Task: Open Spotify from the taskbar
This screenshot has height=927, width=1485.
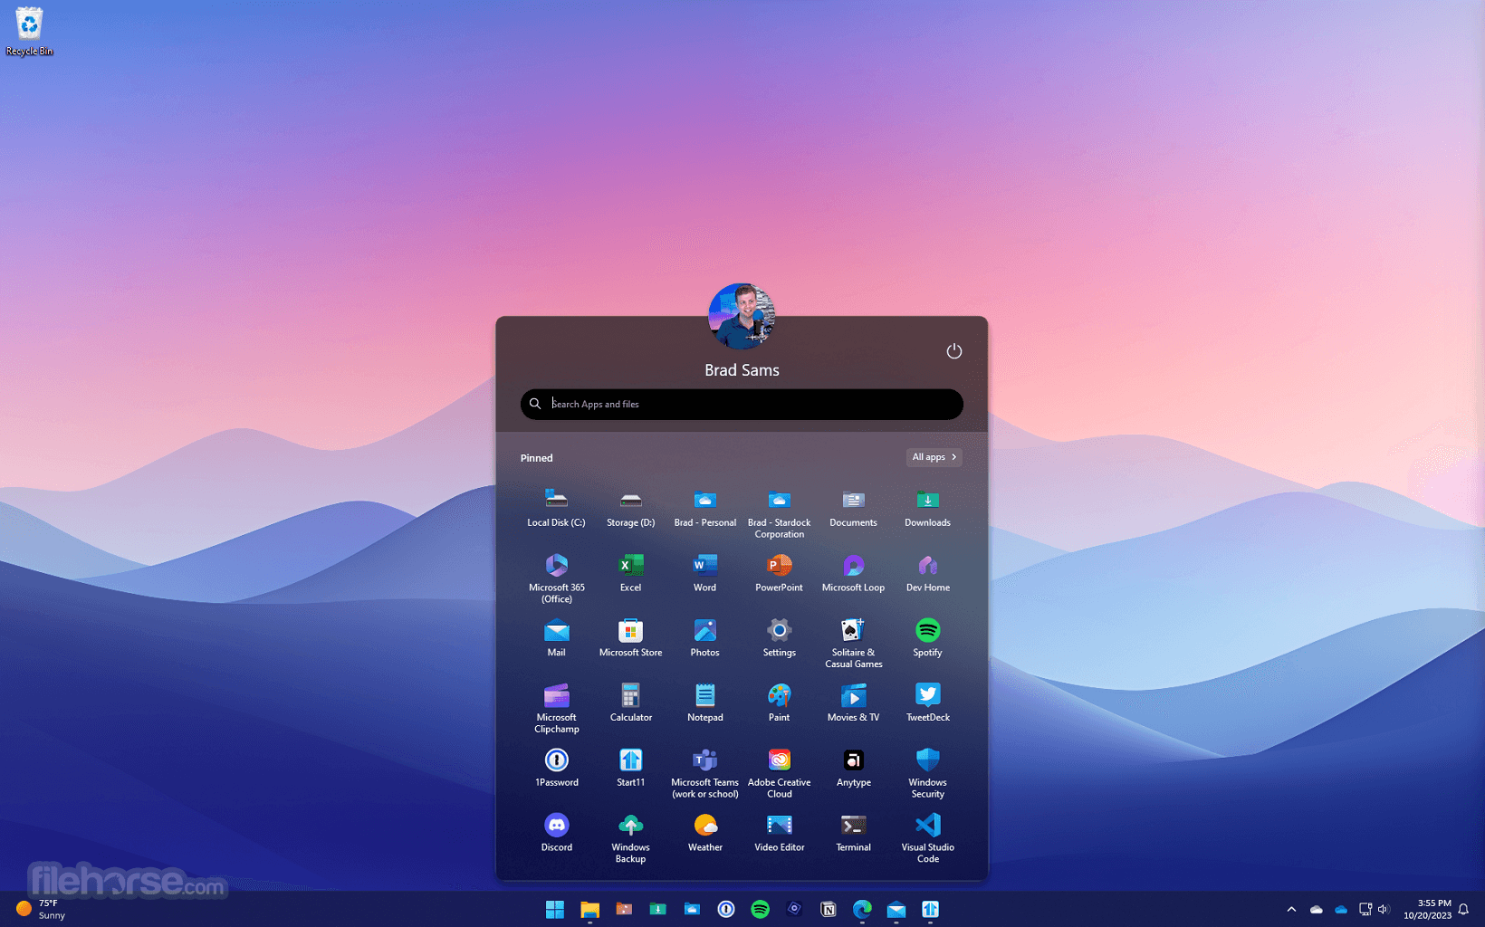Action: 761,909
